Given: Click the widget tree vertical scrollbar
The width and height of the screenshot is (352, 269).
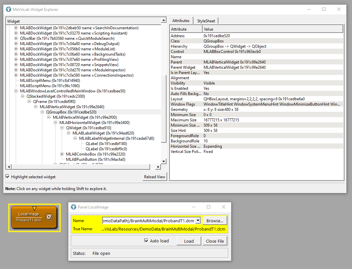Looking at the screenshot, I should tap(164, 109).
